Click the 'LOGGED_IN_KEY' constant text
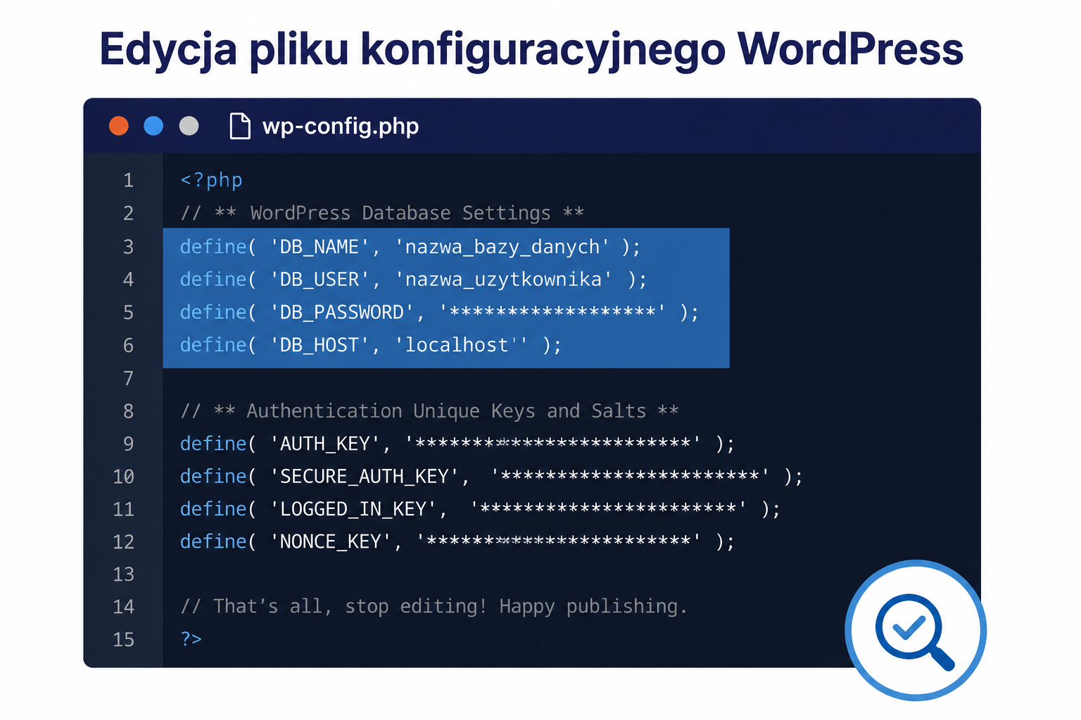Screen dimensions: 1081x720 click(353, 509)
